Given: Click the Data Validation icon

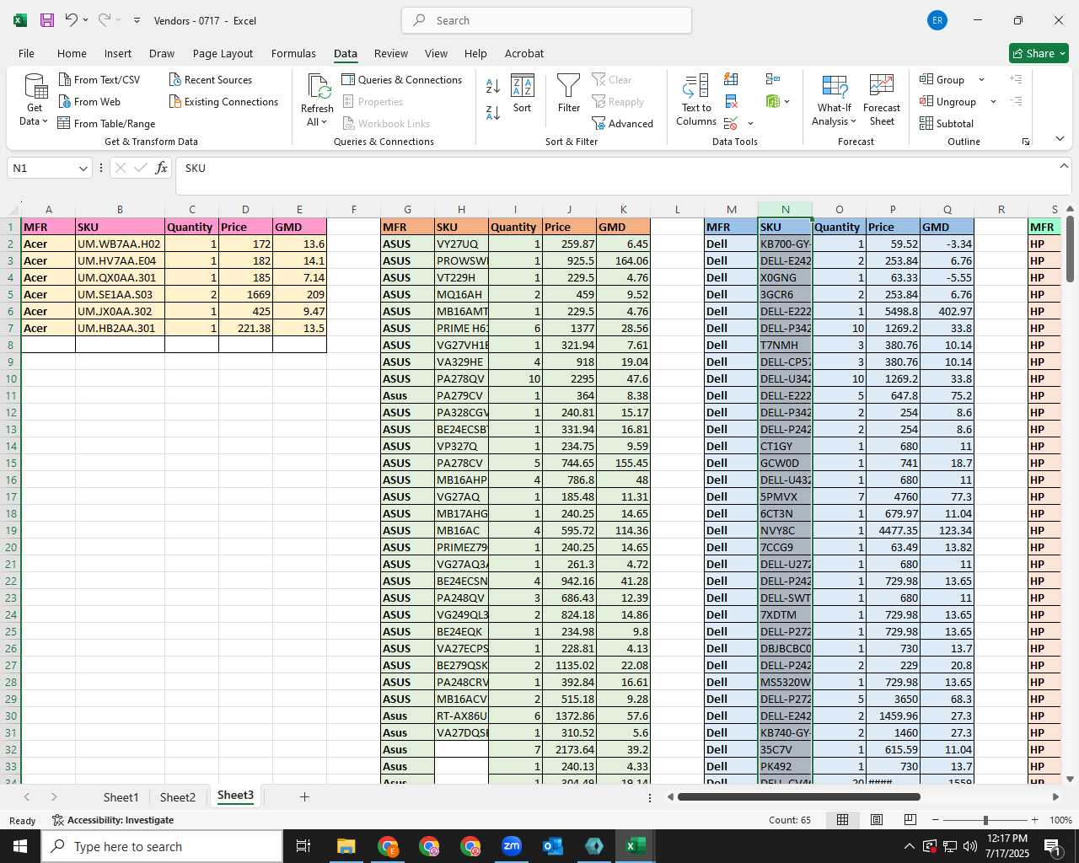Looking at the screenshot, I should [730, 123].
